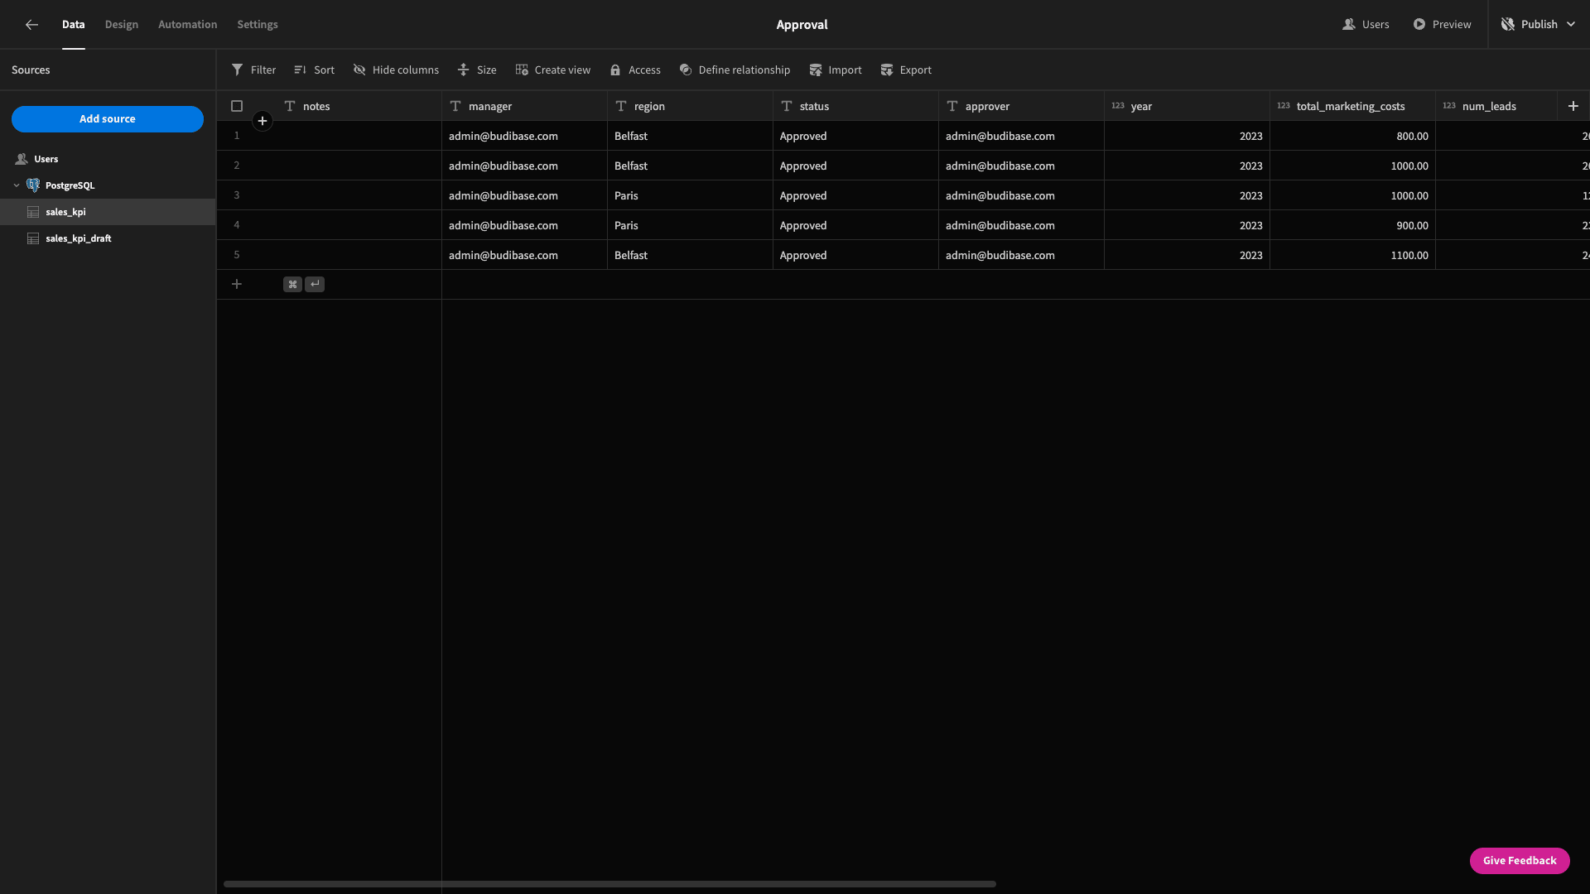Click the notes column header
Image resolution: width=1590 pixels, height=894 pixels.
[359, 106]
